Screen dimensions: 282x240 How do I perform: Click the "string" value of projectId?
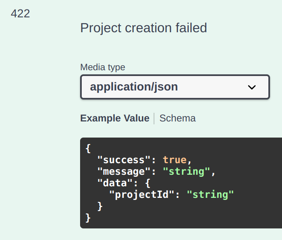tap(210, 195)
